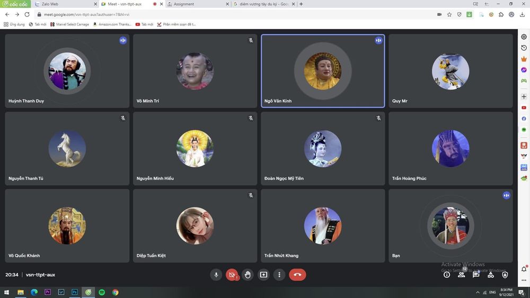Open Cốc Cốc ad-block shield icon

click(459, 14)
